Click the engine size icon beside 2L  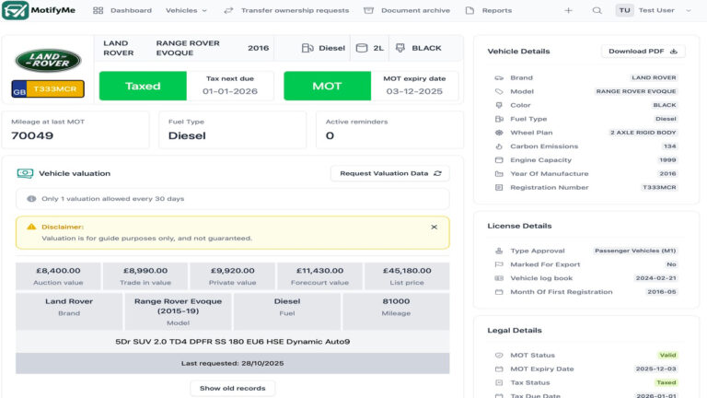(x=362, y=48)
